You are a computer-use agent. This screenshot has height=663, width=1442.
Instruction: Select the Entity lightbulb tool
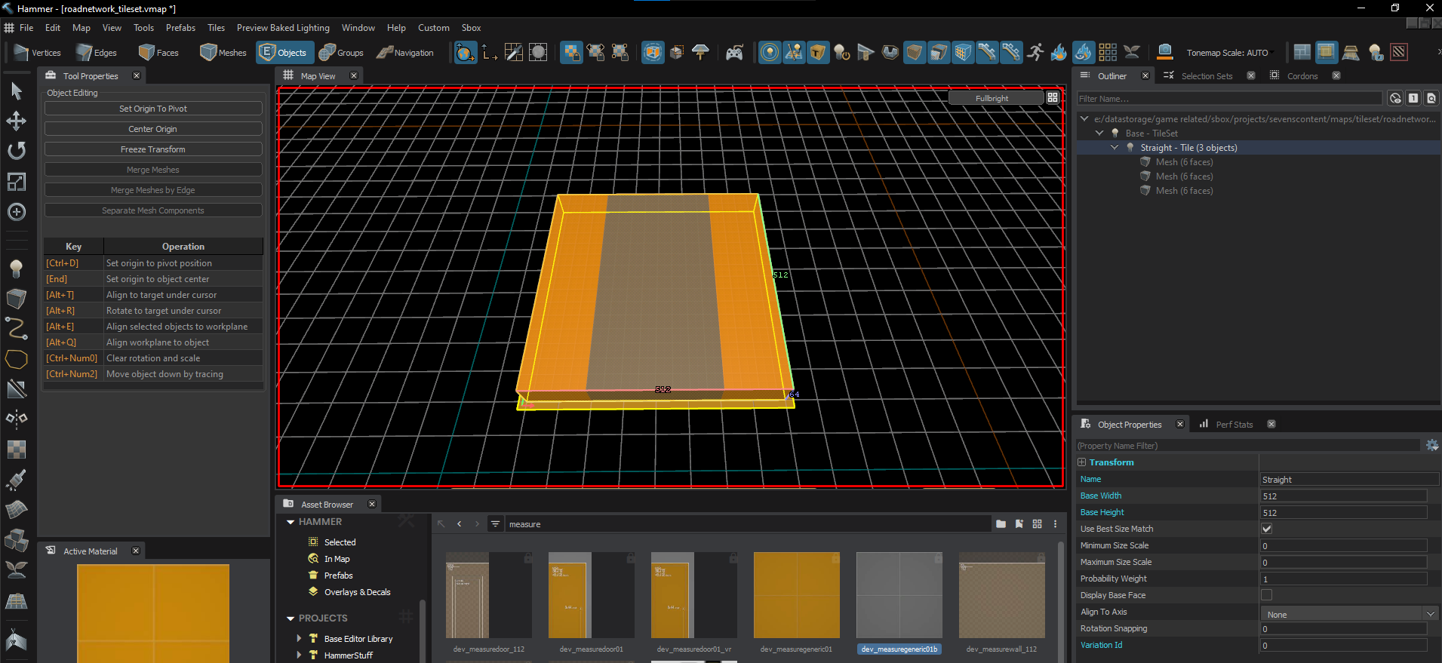coord(16,269)
